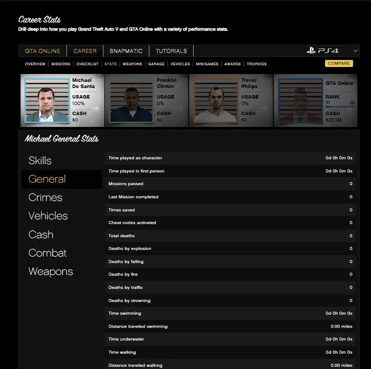Expand the PS4 platform dropdown arrow
This screenshot has width=371, height=369.
356,51
